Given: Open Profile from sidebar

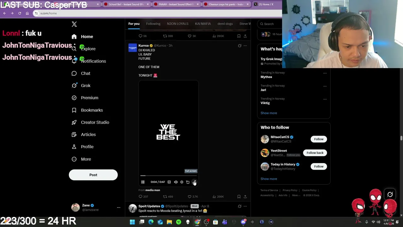Looking at the screenshot, I should pyautogui.click(x=82, y=147).
